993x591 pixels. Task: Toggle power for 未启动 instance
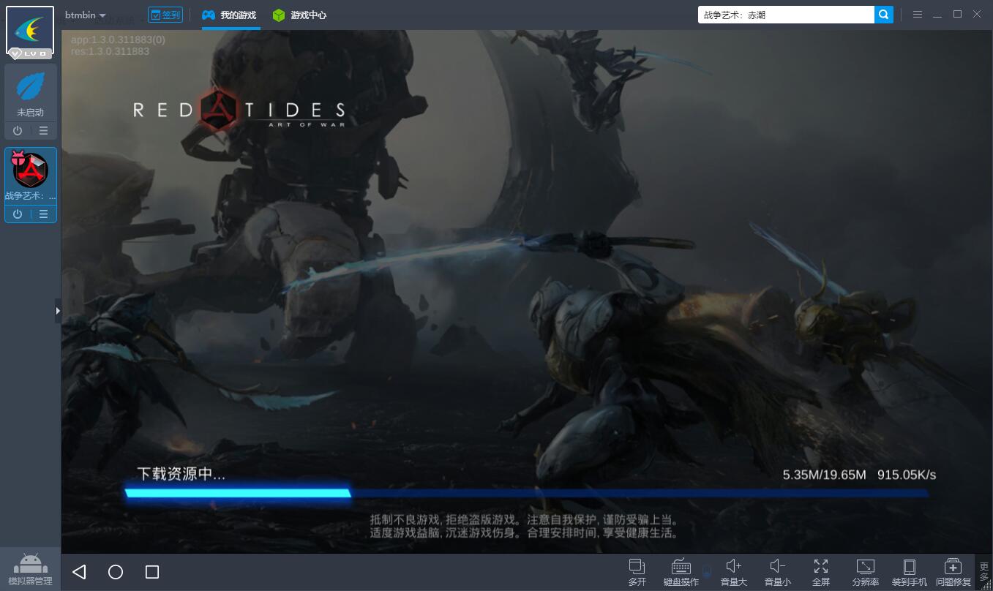[x=18, y=131]
